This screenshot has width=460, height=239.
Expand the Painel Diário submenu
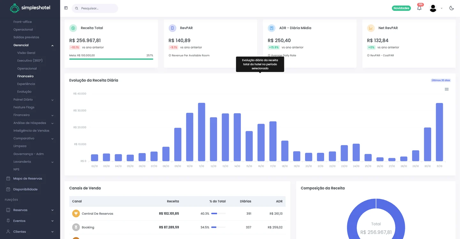52,100
